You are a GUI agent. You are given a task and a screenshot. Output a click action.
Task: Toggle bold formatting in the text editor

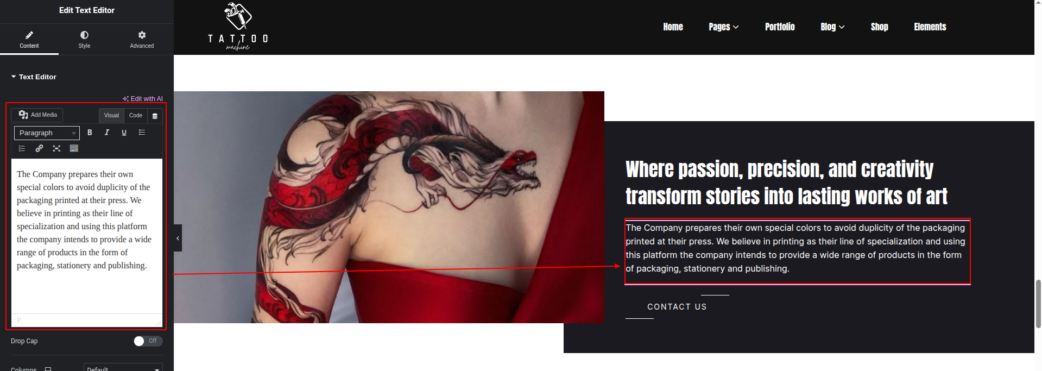coord(90,133)
